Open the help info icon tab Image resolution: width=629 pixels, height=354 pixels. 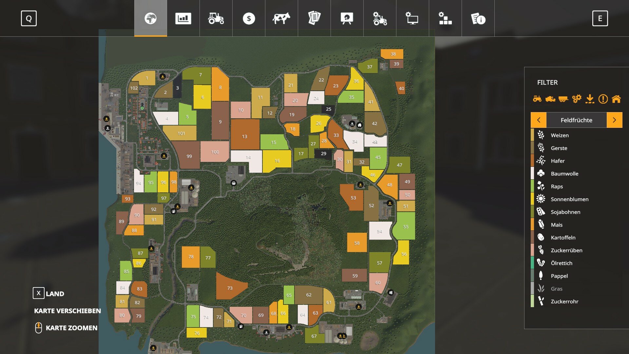478,18
